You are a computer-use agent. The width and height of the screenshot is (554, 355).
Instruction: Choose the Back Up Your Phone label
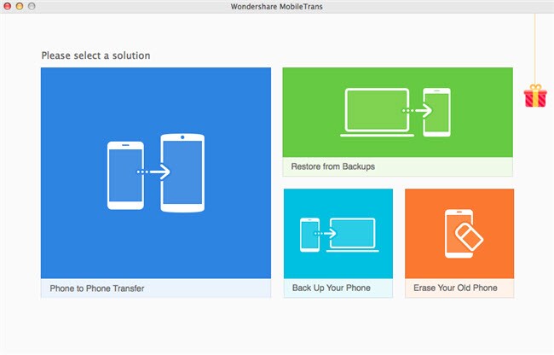point(331,288)
